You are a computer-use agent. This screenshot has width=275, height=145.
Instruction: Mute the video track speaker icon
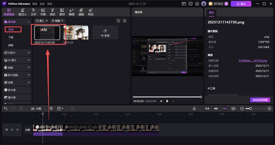(17, 130)
